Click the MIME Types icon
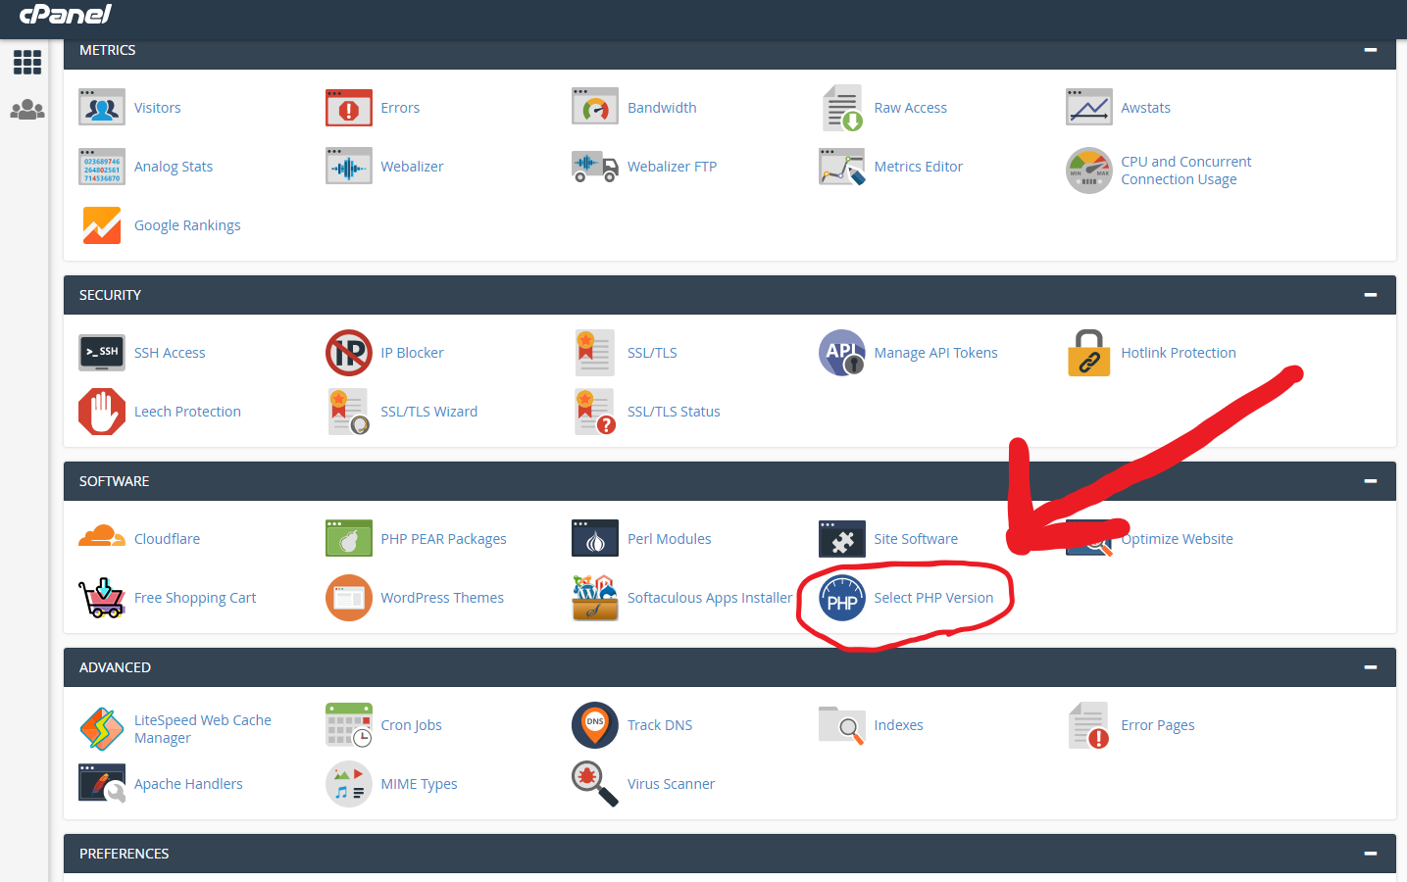The height and width of the screenshot is (882, 1407). 349,784
